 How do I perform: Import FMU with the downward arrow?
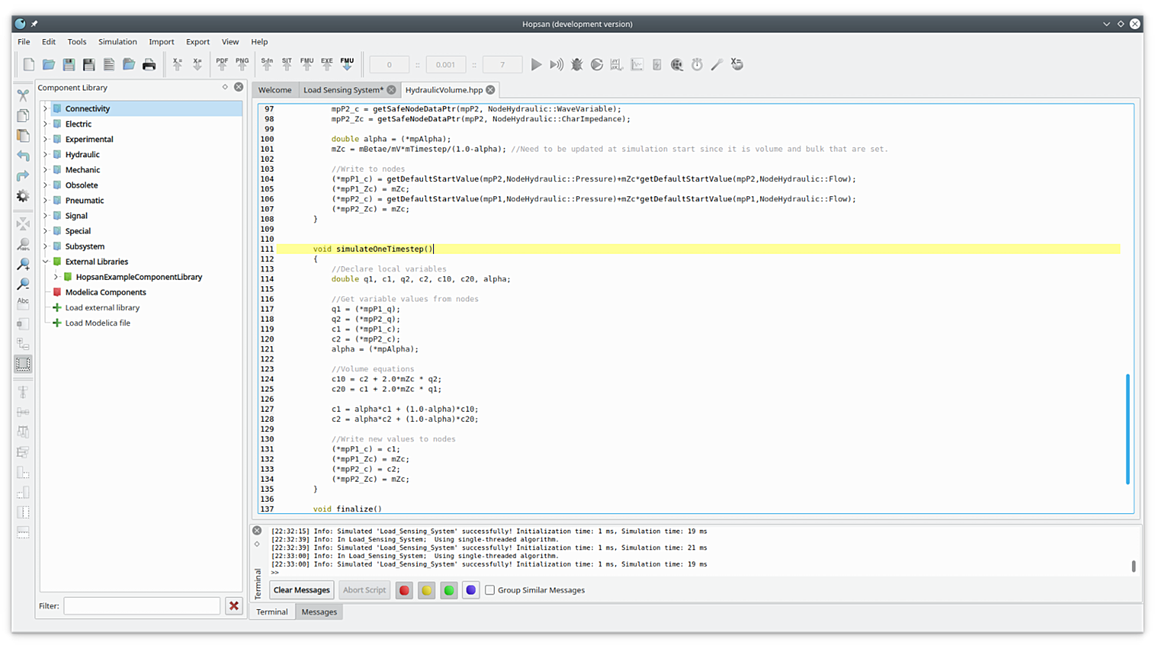pyautogui.click(x=347, y=64)
